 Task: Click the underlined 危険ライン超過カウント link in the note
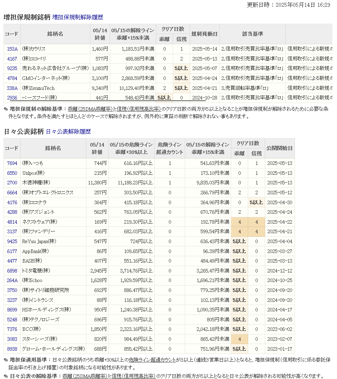(152, 360)
